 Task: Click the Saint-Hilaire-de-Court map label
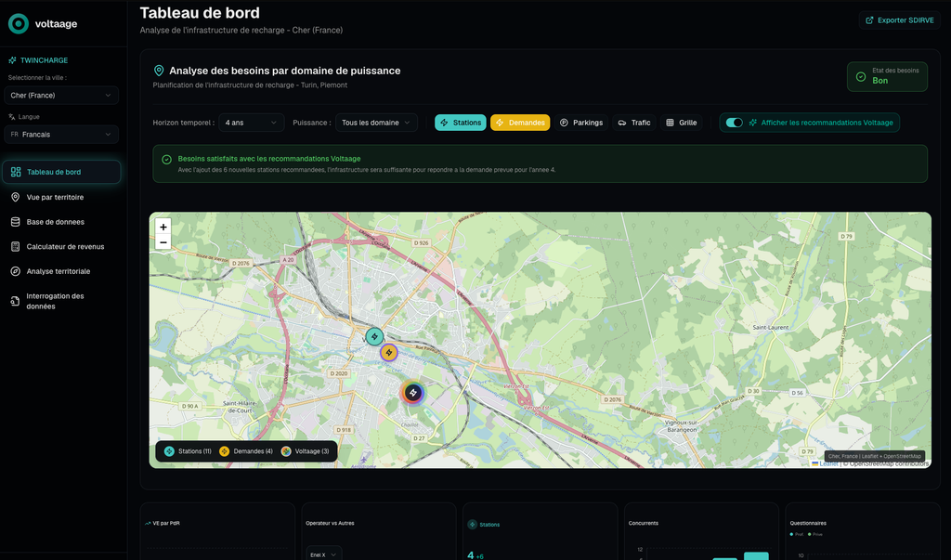coord(241,407)
